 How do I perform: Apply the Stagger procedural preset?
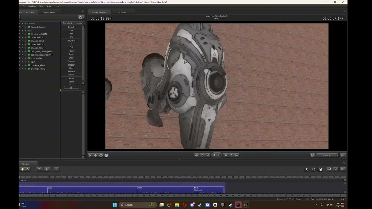(71, 65)
